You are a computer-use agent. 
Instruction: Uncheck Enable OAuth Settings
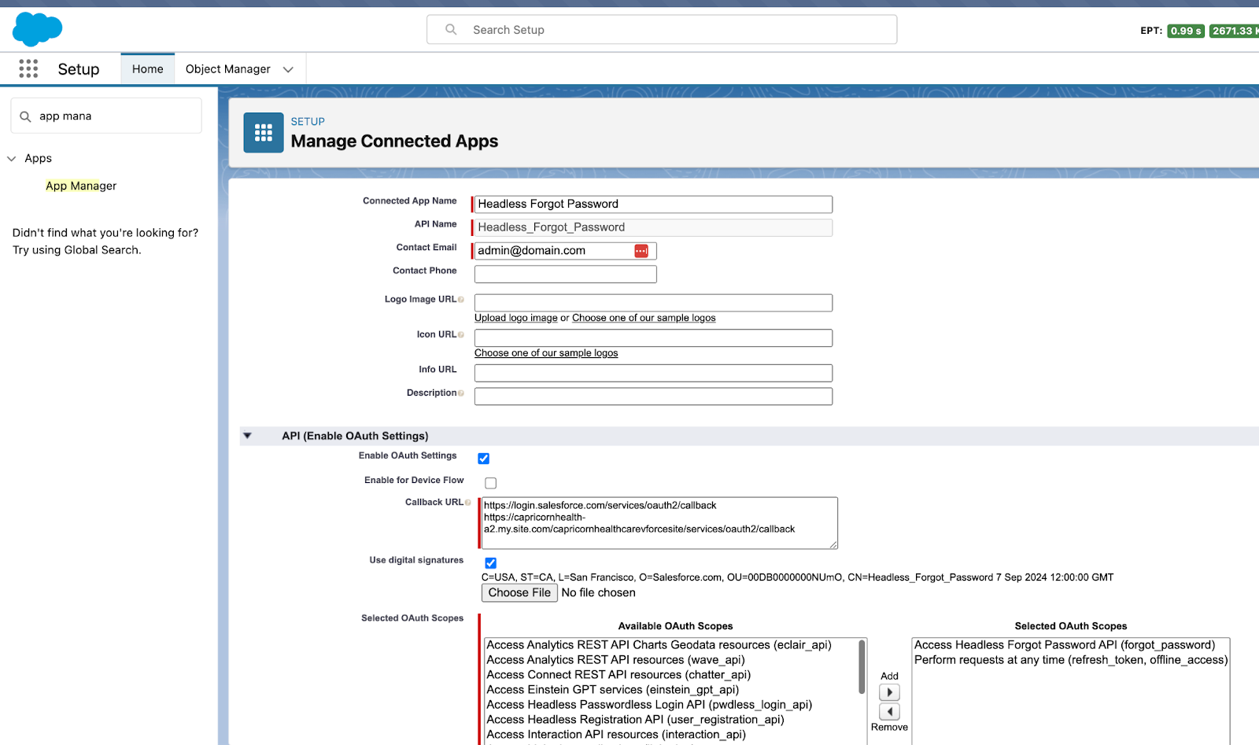click(x=483, y=457)
